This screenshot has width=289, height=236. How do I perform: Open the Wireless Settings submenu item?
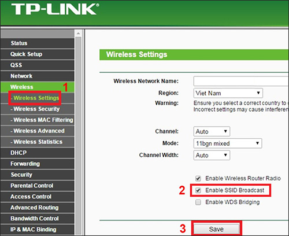coord(36,98)
